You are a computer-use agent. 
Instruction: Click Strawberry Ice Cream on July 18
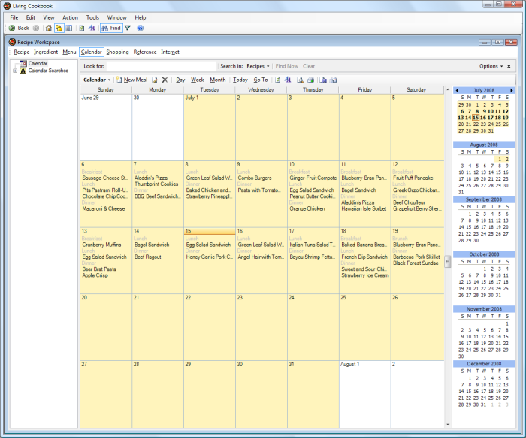[365, 275]
